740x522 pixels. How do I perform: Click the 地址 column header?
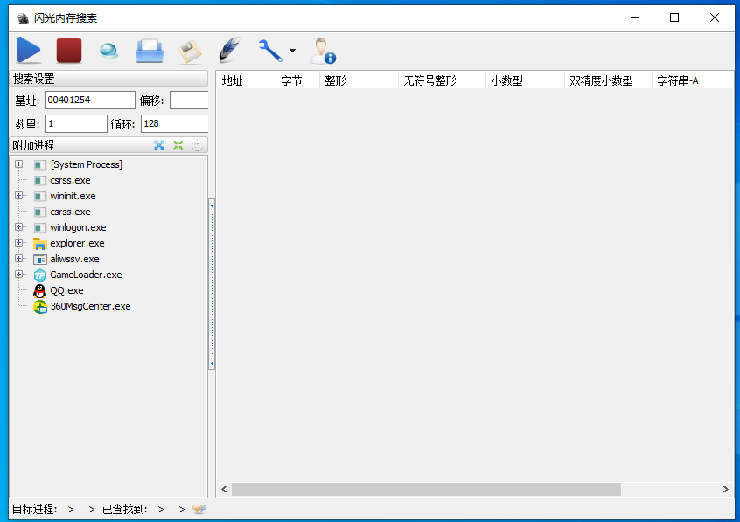click(247, 80)
